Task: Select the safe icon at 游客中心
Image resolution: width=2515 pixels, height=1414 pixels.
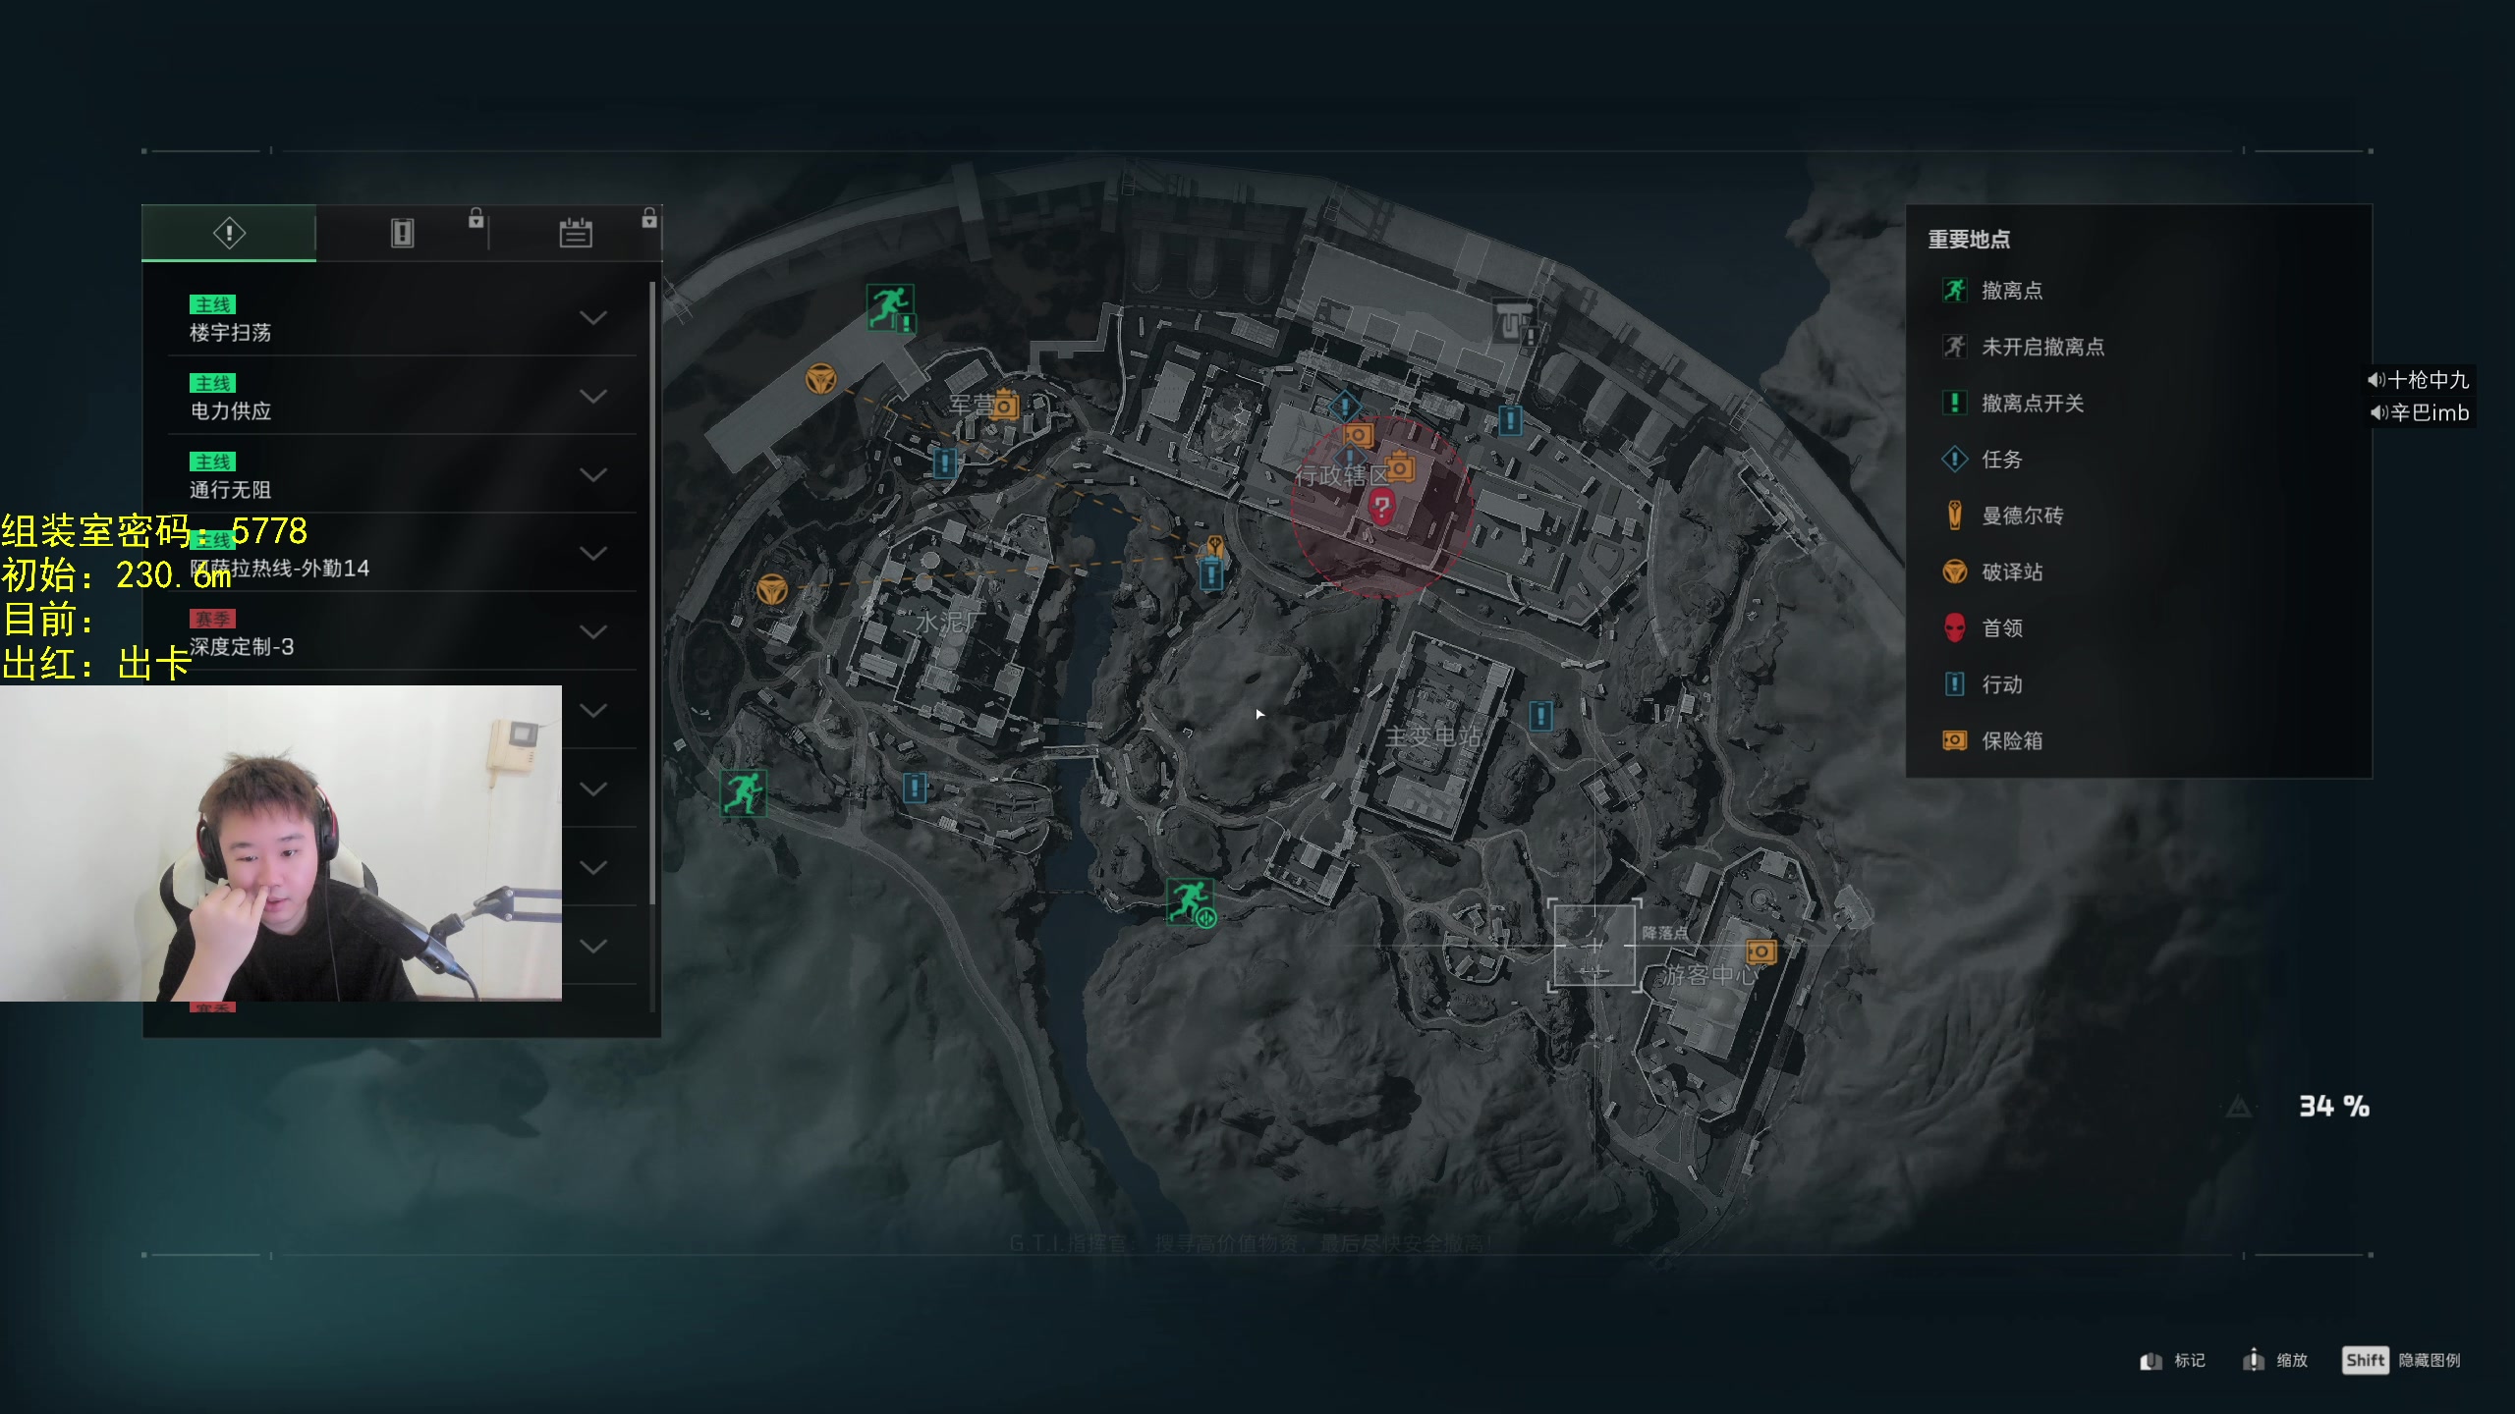Action: pyautogui.click(x=1760, y=951)
